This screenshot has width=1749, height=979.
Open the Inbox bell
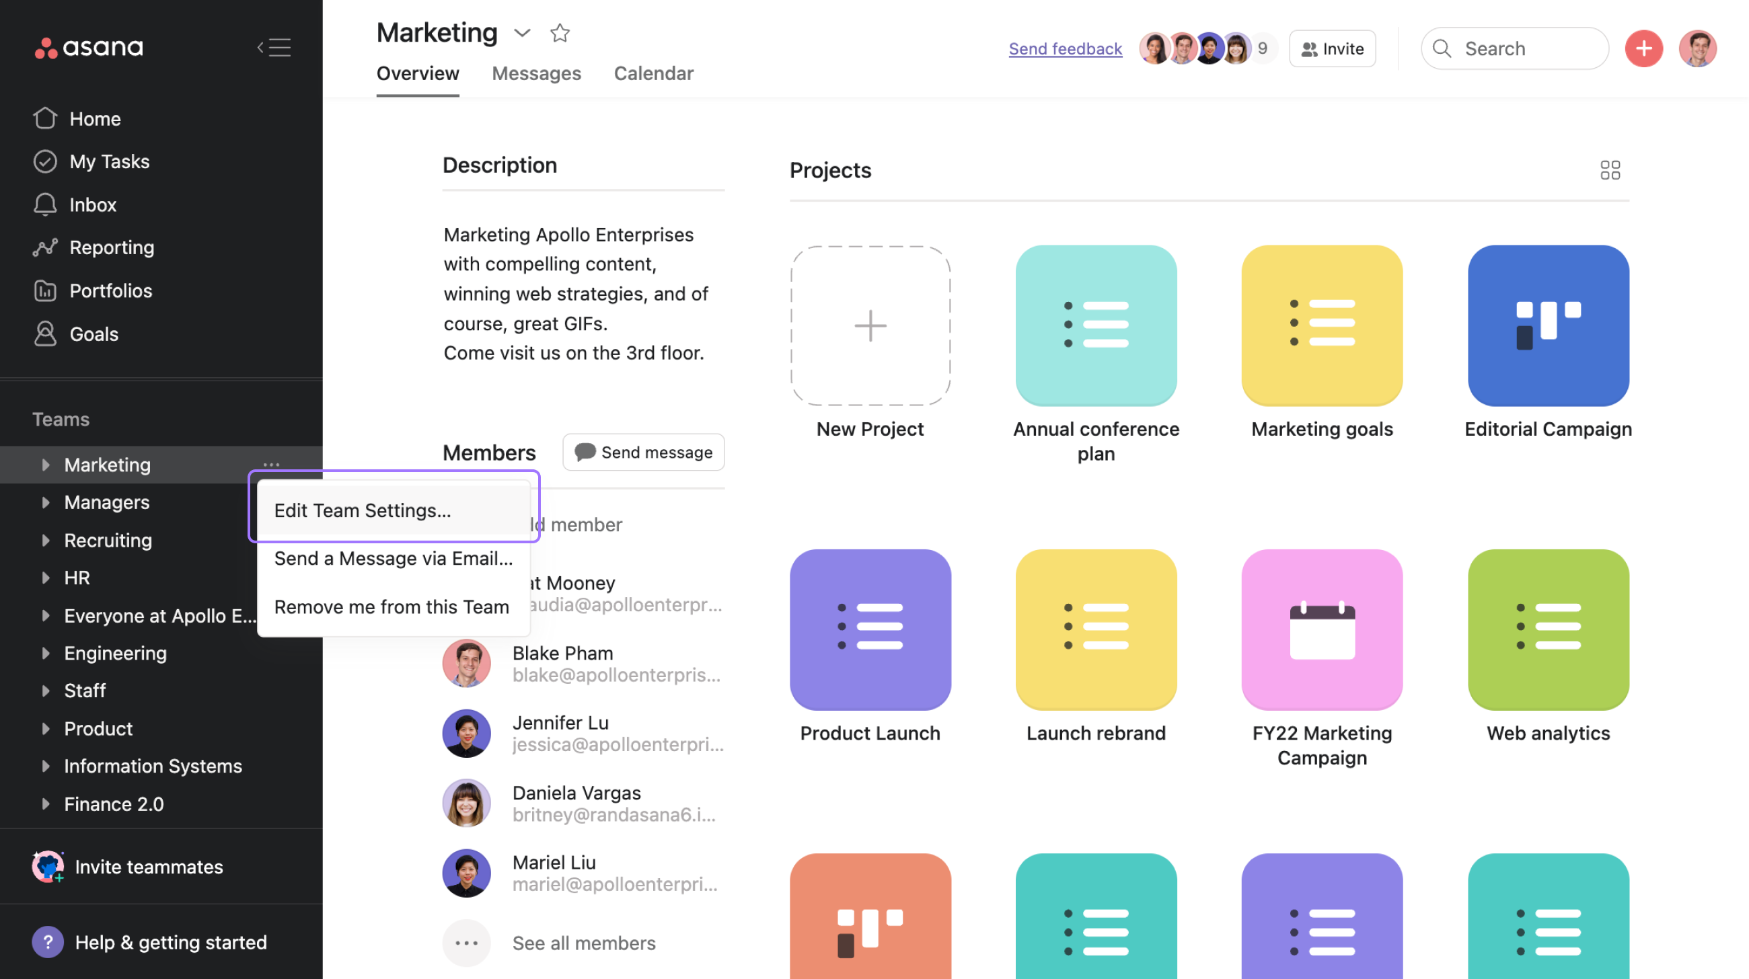[75, 205]
